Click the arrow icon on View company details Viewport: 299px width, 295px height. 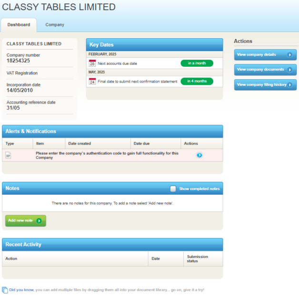click(x=289, y=55)
